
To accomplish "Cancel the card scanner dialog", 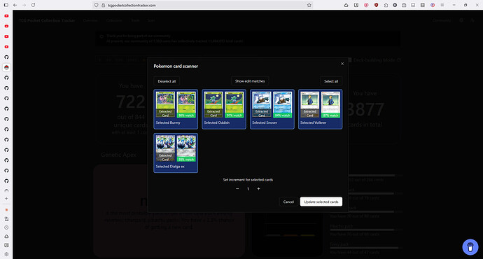I will (288, 202).
